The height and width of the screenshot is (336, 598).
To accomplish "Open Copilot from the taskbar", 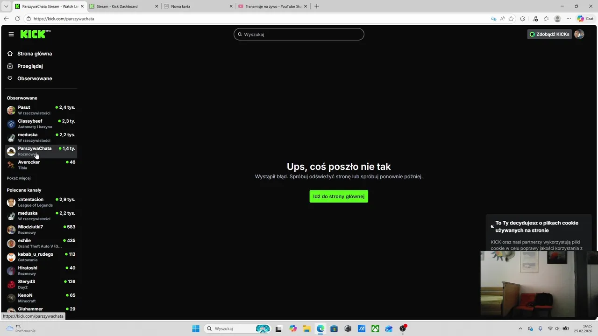I will (x=293, y=329).
